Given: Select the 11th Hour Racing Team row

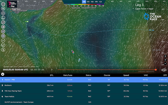Looking at the screenshot, I should 84,91.
